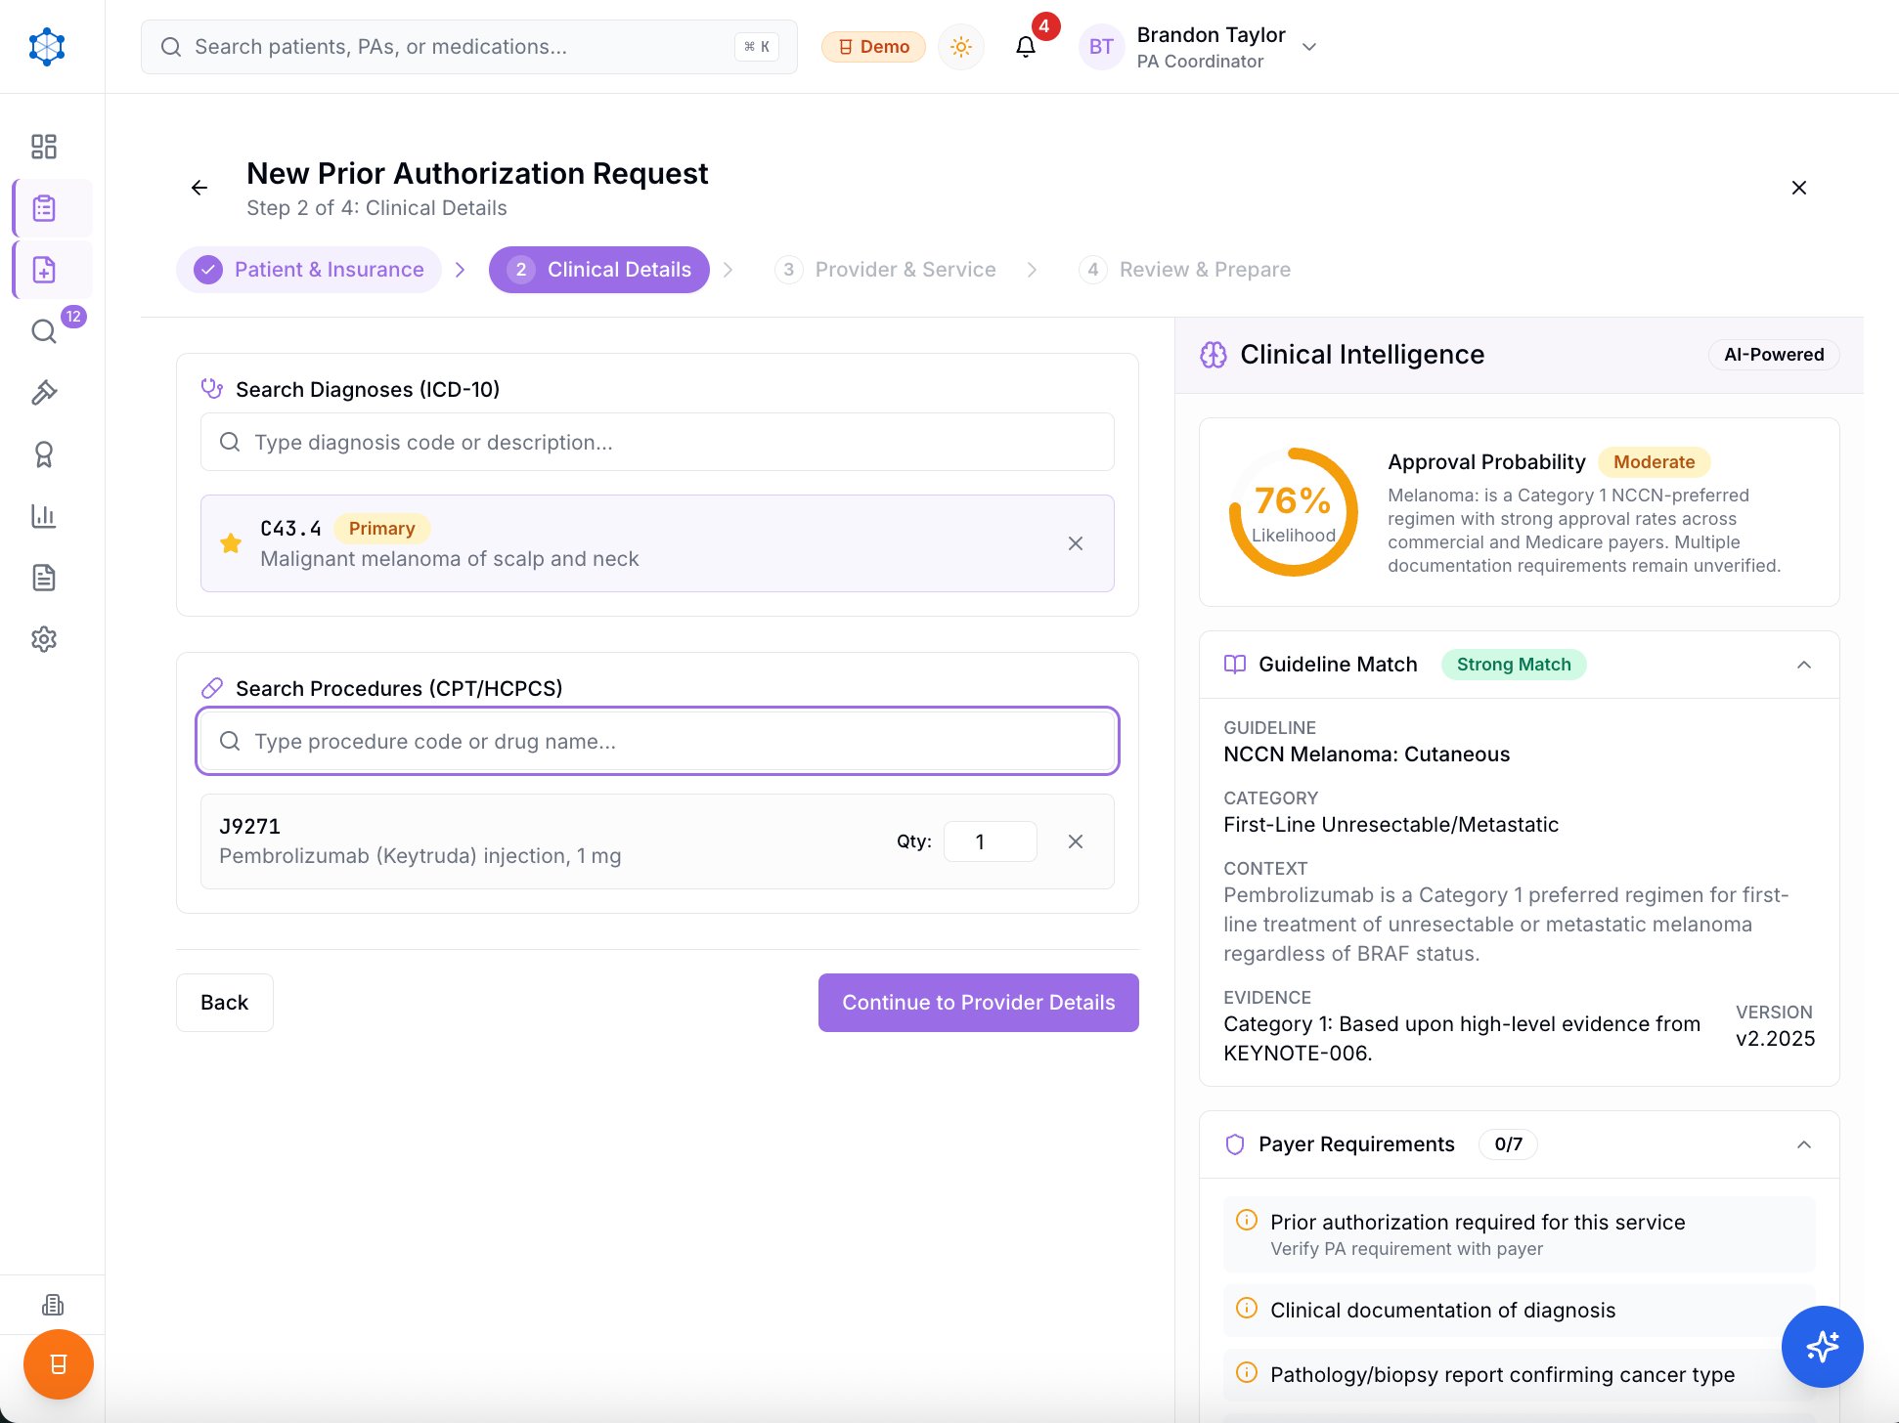Click the 76% approval likelihood gauge
Image resolution: width=1899 pixels, height=1423 pixels.
point(1293,512)
